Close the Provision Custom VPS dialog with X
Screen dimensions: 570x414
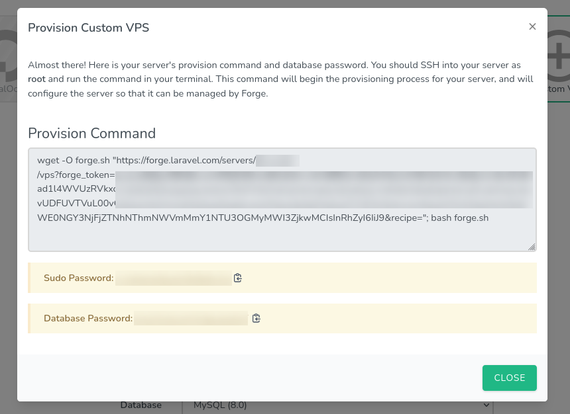(532, 26)
